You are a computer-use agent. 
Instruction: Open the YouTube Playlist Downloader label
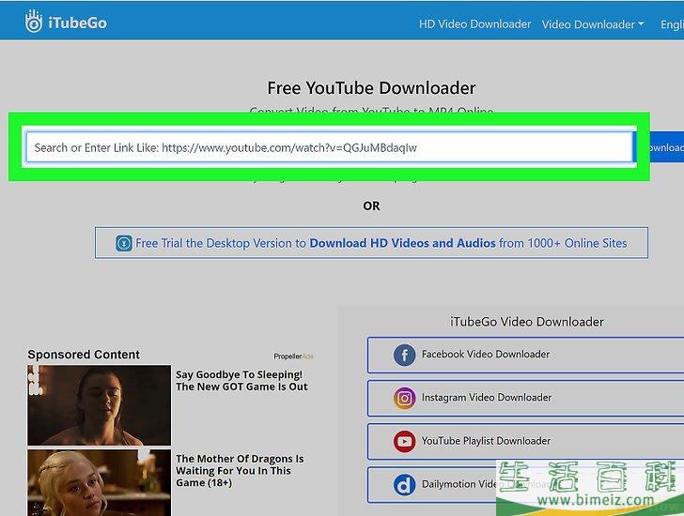[x=486, y=441]
